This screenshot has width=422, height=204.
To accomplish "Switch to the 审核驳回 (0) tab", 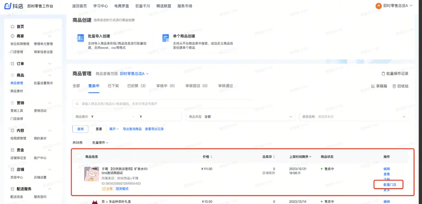I will point(197,86).
